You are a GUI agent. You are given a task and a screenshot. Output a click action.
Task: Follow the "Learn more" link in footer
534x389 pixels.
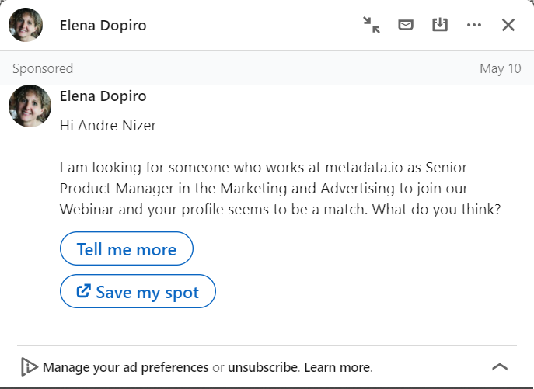(x=337, y=367)
